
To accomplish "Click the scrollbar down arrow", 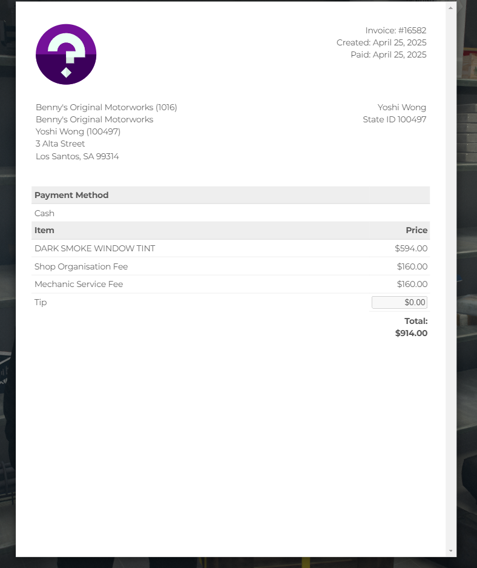I will [x=450, y=550].
